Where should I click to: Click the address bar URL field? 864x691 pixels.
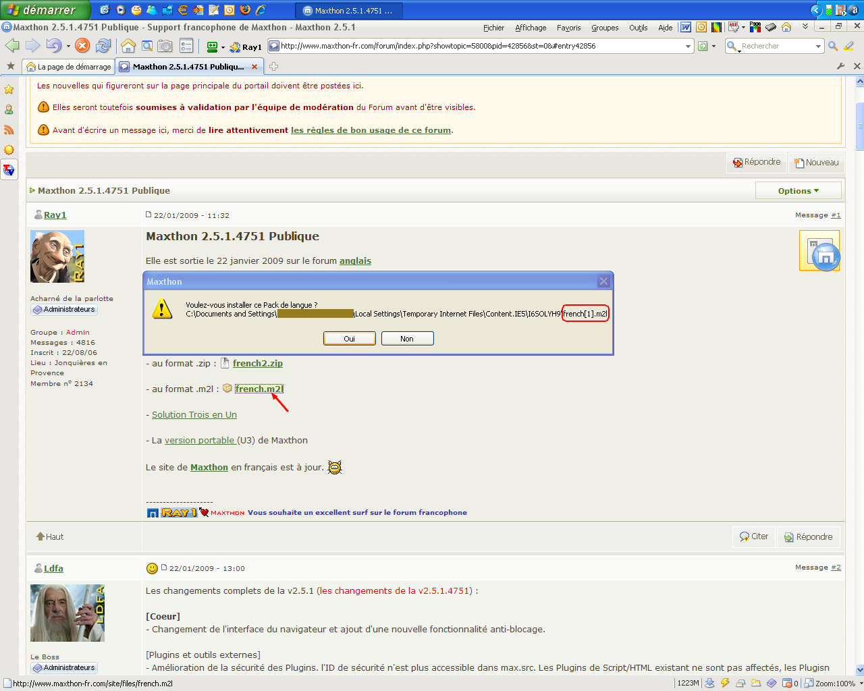coord(481,46)
